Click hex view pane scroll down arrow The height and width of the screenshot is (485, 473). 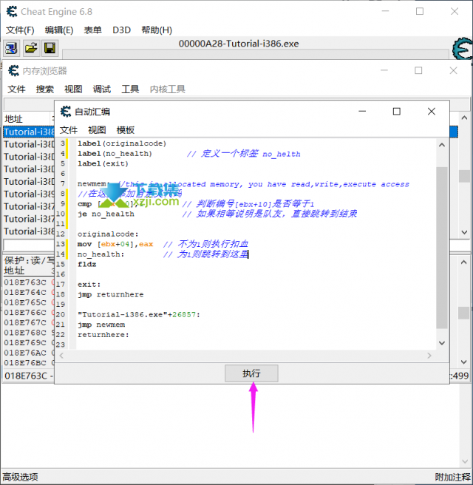coord(464,362)
